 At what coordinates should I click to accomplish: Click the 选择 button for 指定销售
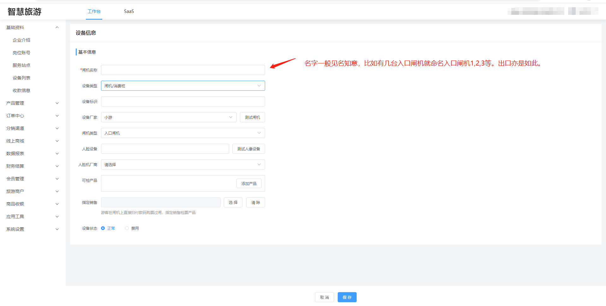233,202
